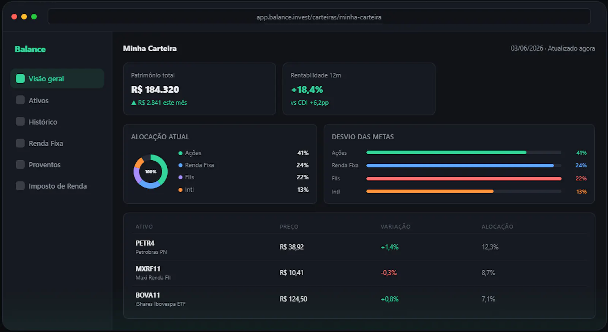Click the ALOCAÇÃO ATUAL panel title

tap(160, 137)
